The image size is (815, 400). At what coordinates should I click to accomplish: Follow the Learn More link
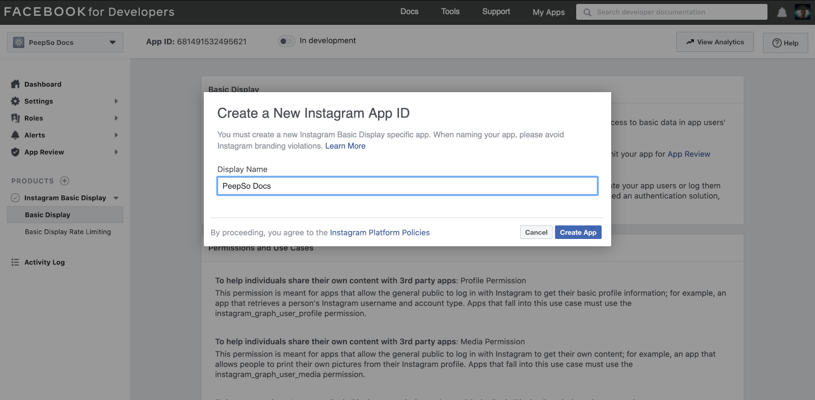[345, 146]
